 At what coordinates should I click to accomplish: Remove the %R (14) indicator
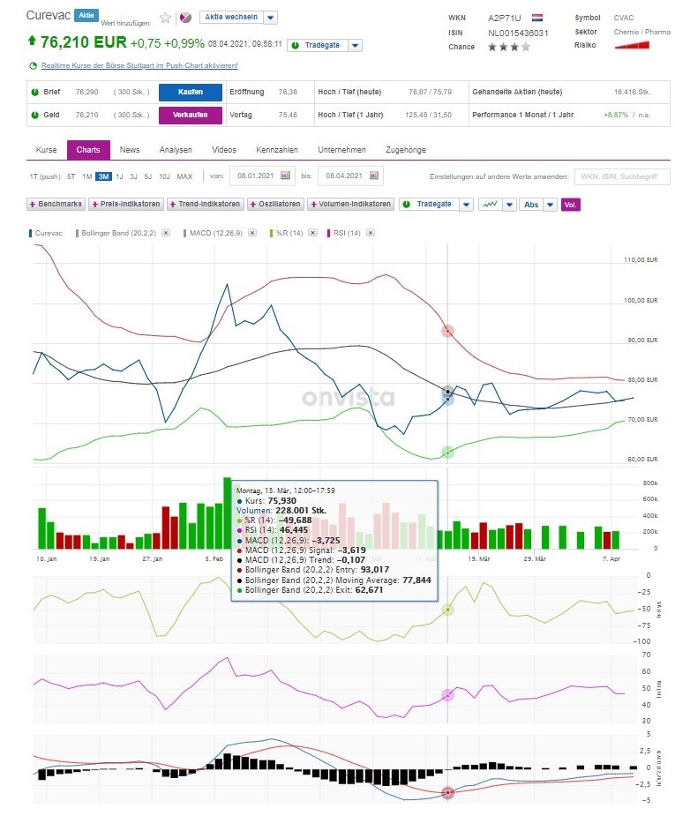click(x=312, y=233)
